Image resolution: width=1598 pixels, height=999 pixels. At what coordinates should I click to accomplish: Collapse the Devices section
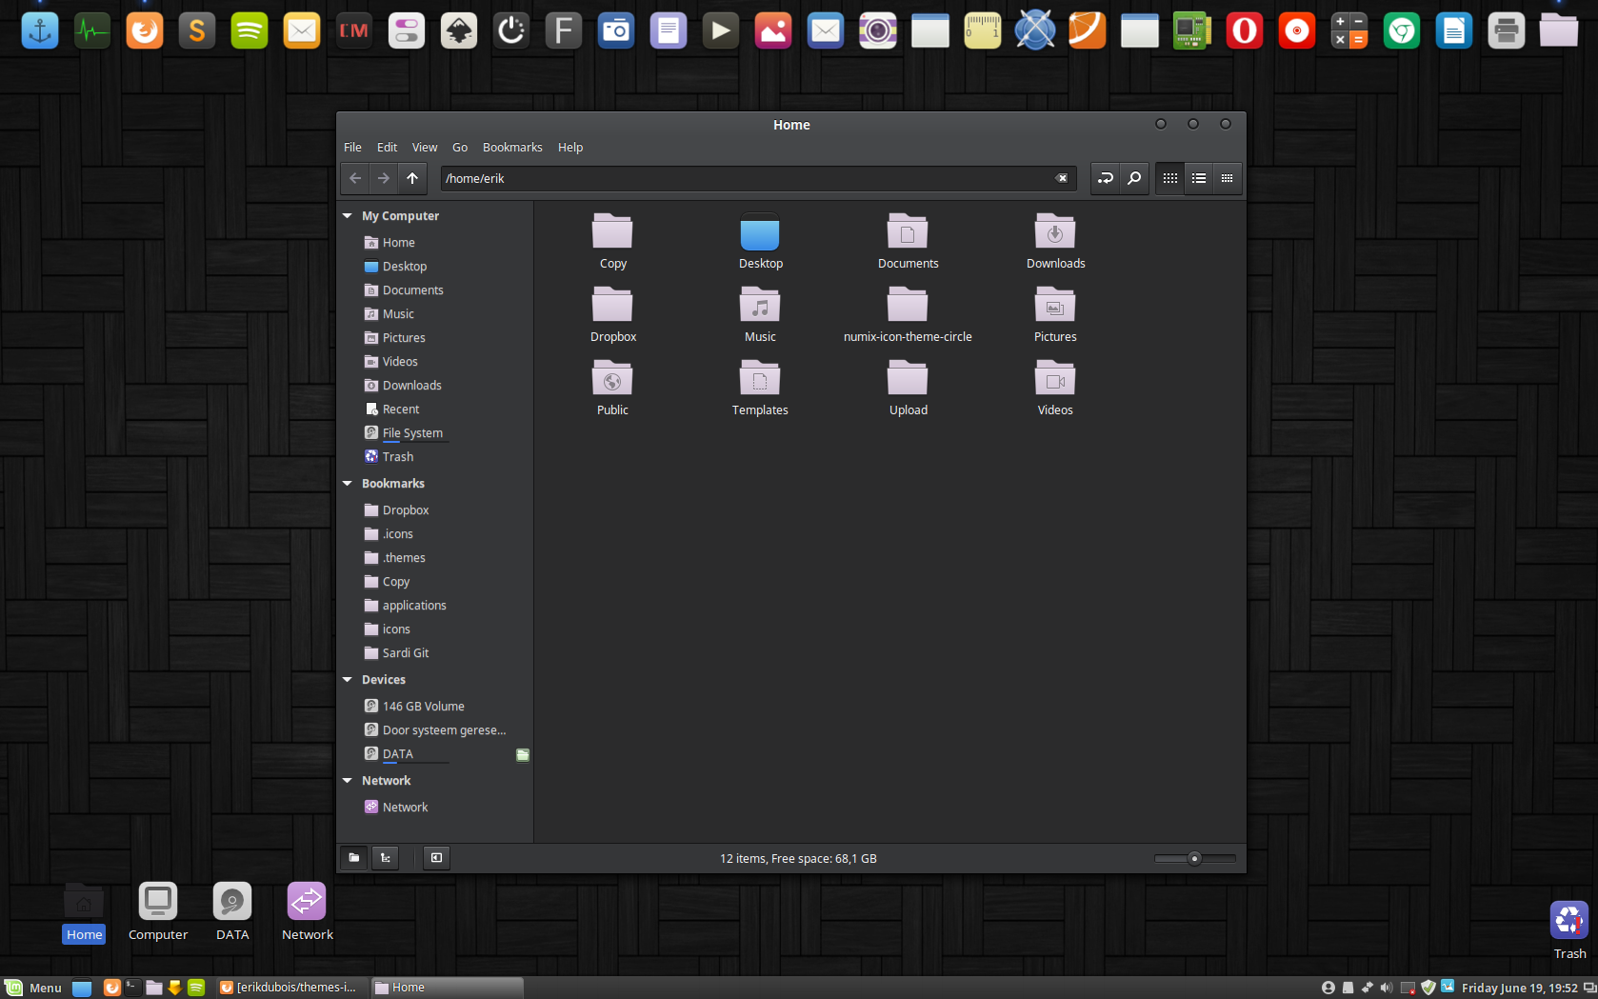[x=348, y=680]
